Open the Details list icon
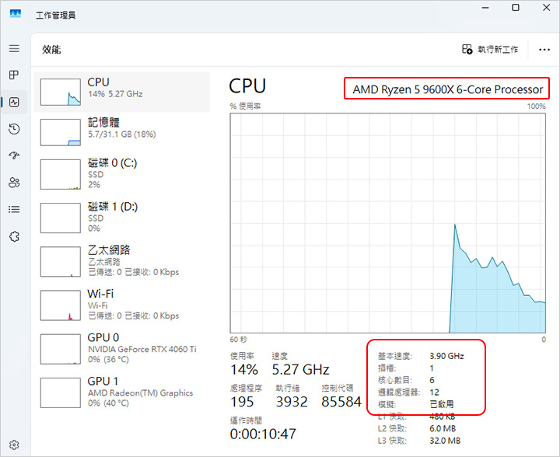This screenshot has height=457, width=560. [x=14, y=209]
